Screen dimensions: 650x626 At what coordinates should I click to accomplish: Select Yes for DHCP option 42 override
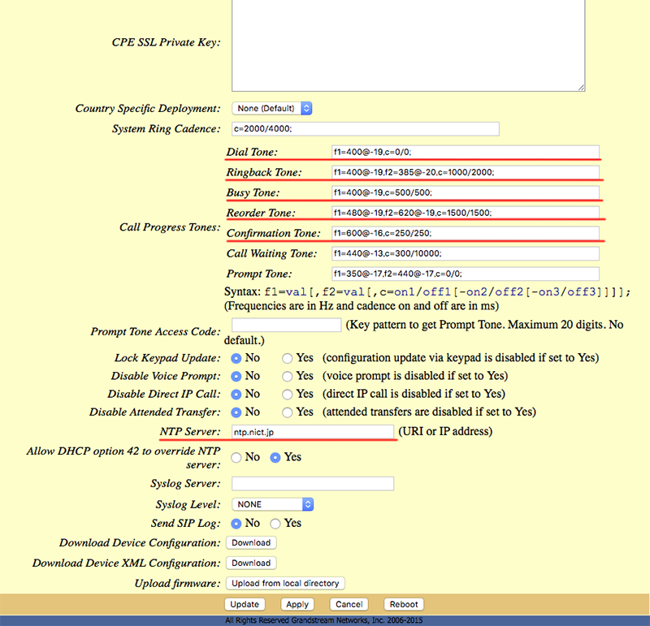point(275,457)
